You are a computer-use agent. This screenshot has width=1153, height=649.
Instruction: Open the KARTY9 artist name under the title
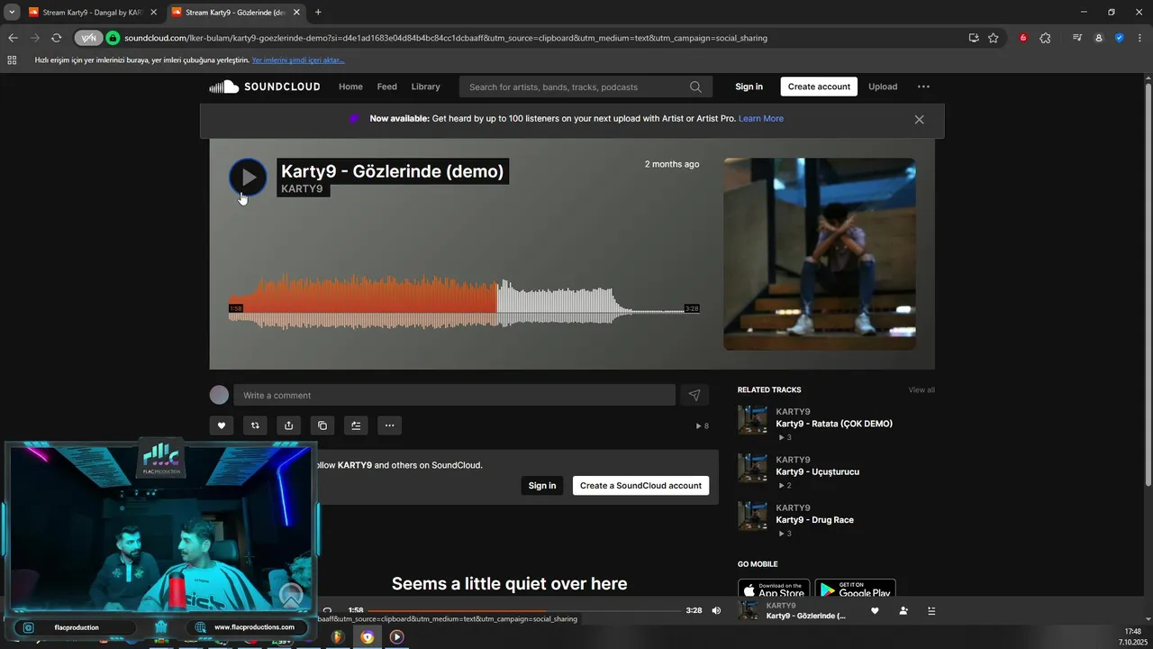click(302, 188)
